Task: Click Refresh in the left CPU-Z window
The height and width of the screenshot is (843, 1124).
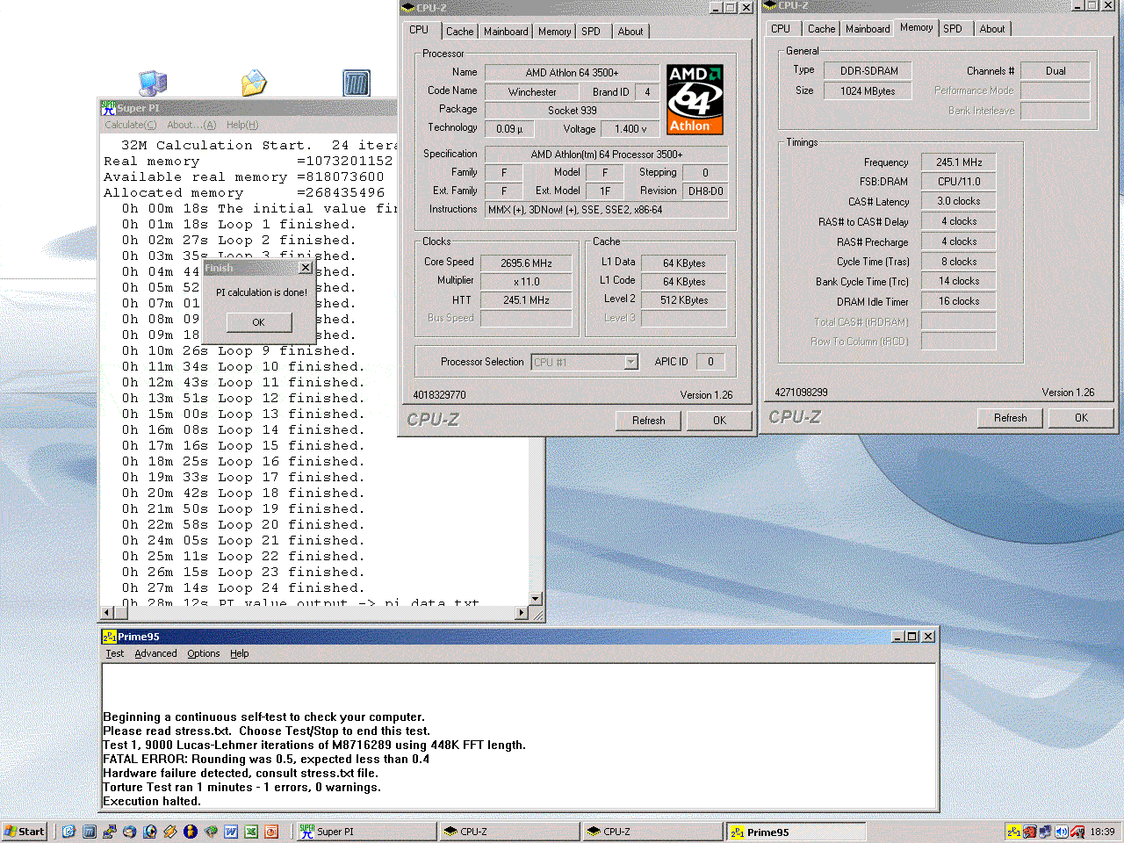Action: [649, 420]
